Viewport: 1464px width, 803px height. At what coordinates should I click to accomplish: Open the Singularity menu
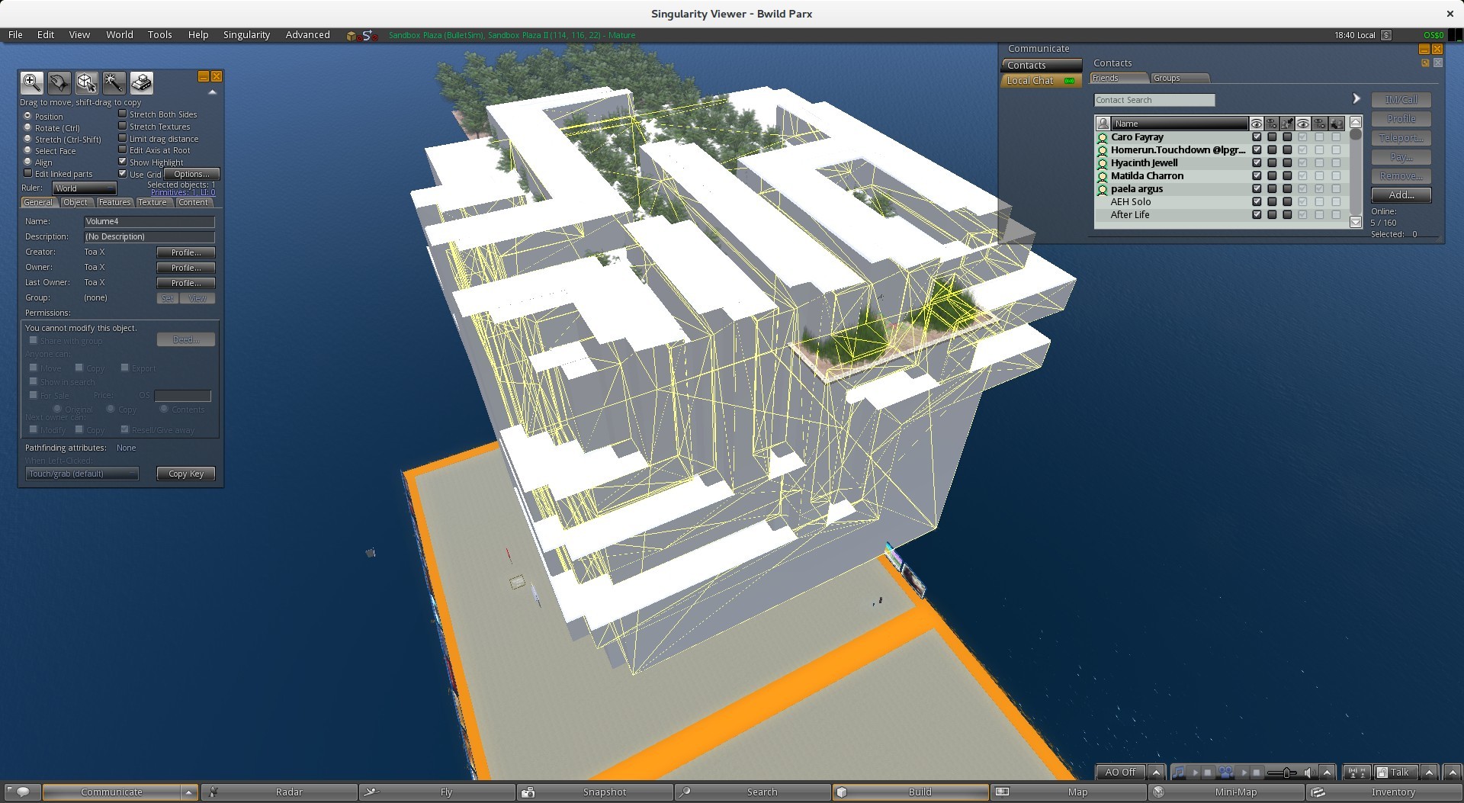click(246, 35)
